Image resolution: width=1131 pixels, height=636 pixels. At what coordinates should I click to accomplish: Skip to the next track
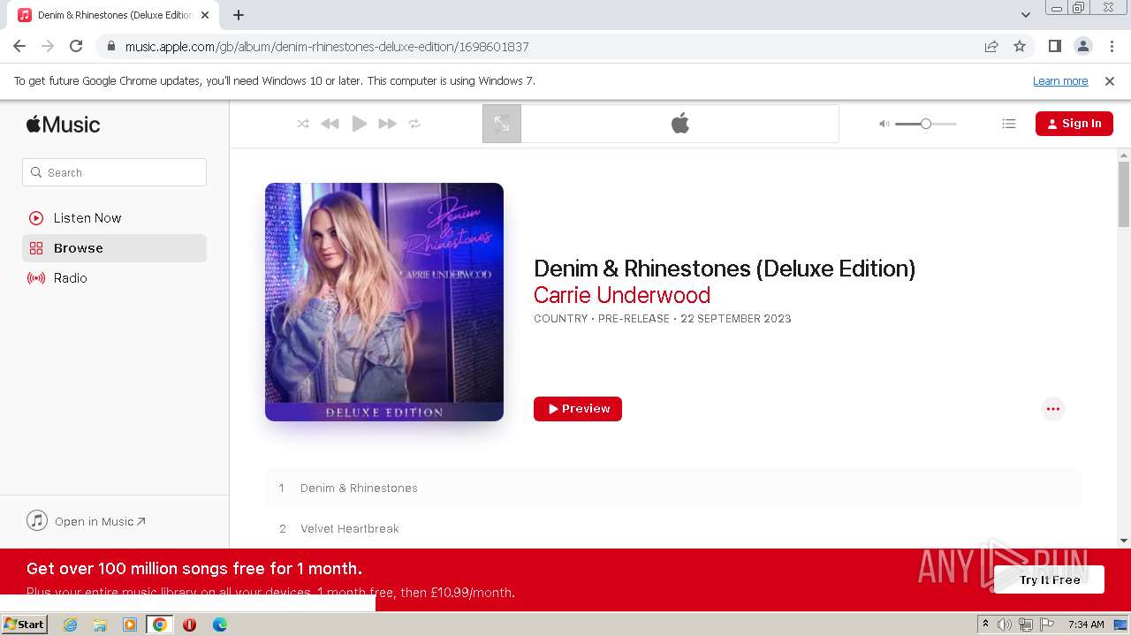(387, 124)
